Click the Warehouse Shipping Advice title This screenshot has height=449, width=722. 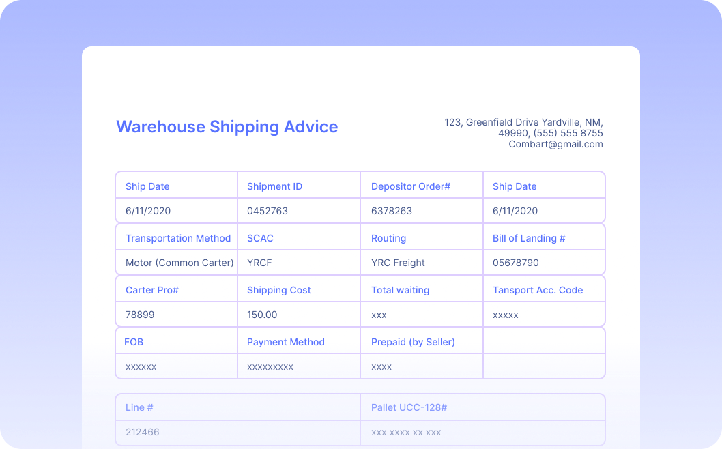coord(227,127)
